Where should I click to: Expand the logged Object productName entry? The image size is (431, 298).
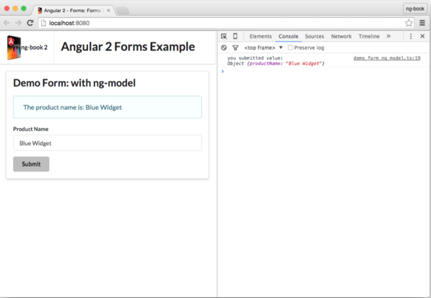(x=275, y=63)
